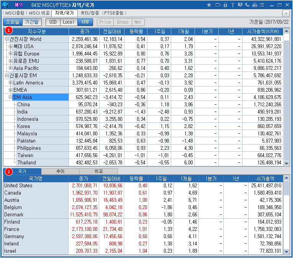The image size is (293, 258).
Task: Select the Gross index type
Action: click(x=123, y=22)
